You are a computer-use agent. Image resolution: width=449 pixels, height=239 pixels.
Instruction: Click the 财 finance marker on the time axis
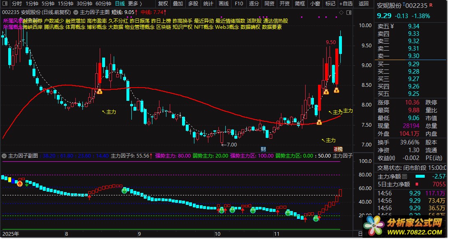pyautogui.click(x=264, y=149)
